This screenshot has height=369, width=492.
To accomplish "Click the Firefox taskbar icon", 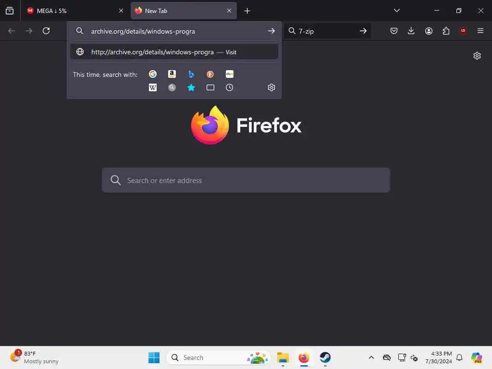I will point(304,357).
